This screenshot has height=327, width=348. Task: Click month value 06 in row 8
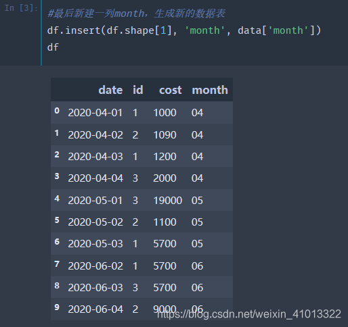(197, 288)
